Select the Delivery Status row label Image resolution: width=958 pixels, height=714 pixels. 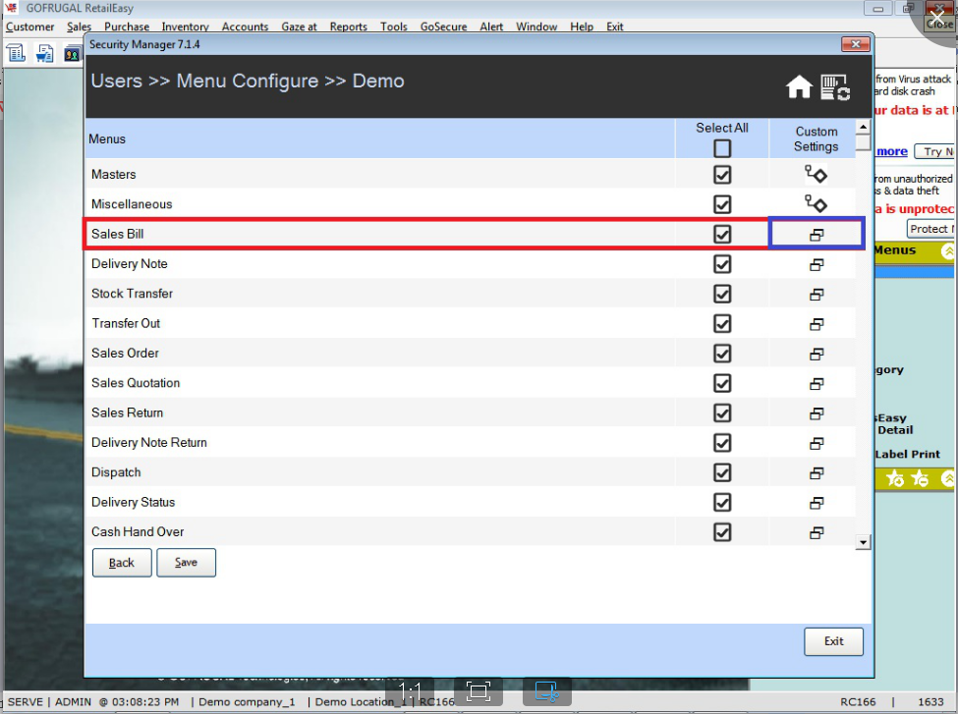click(x=134, y=502)
